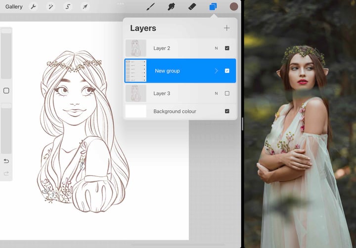Adjust the brush opacity slider

[x=6, y=128]
